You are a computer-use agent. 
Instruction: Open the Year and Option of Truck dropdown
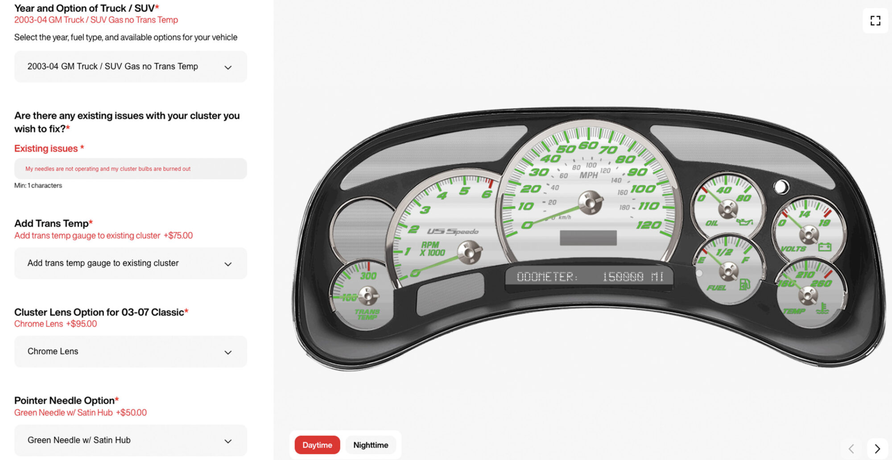(130, 67)
